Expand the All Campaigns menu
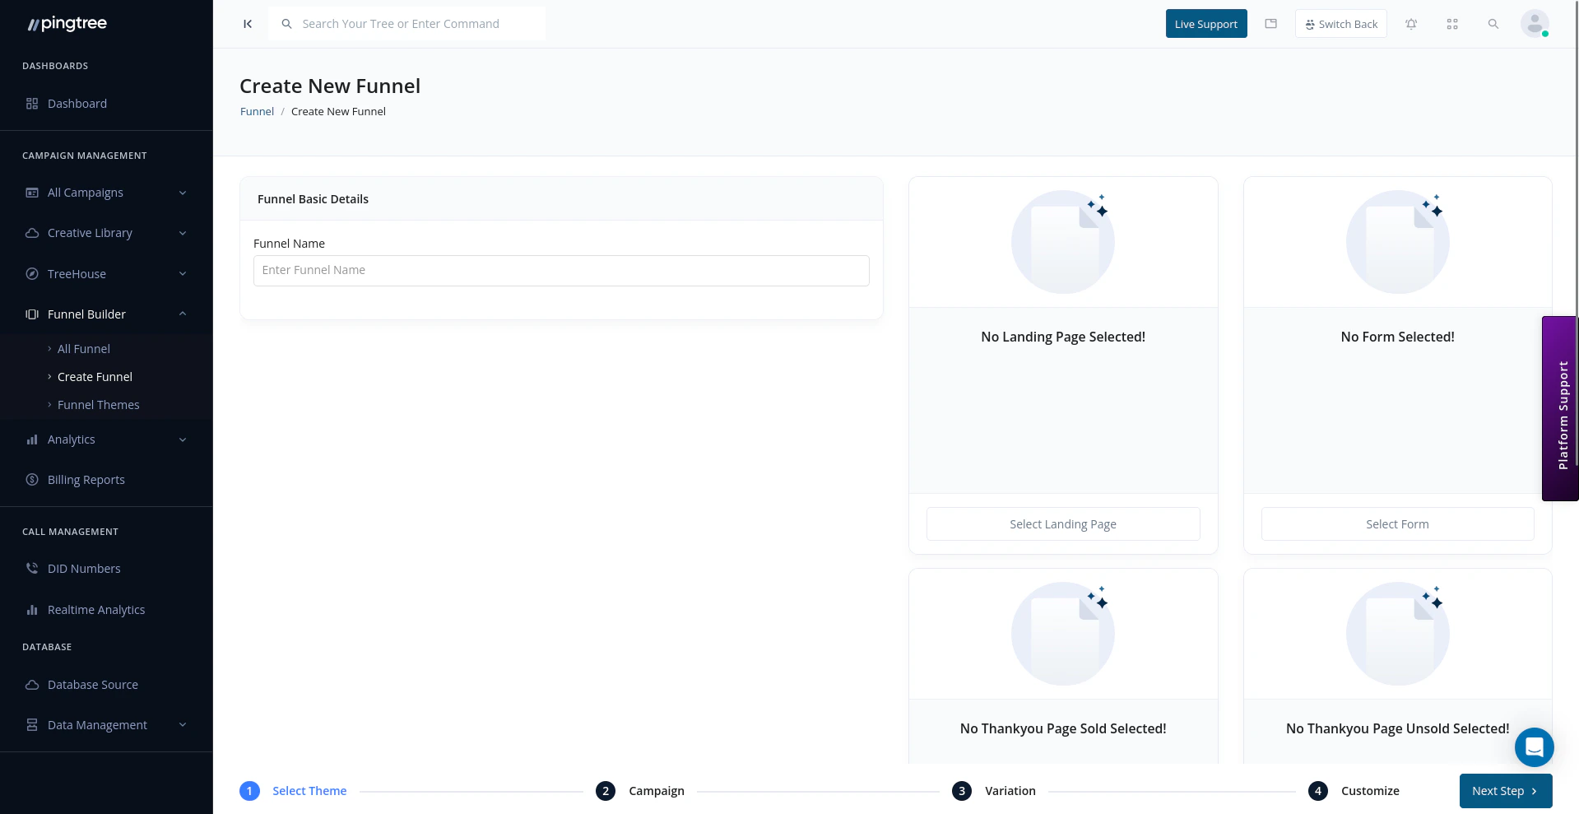The width and height of the screenshot is (1579, 814). pos(182,192)
